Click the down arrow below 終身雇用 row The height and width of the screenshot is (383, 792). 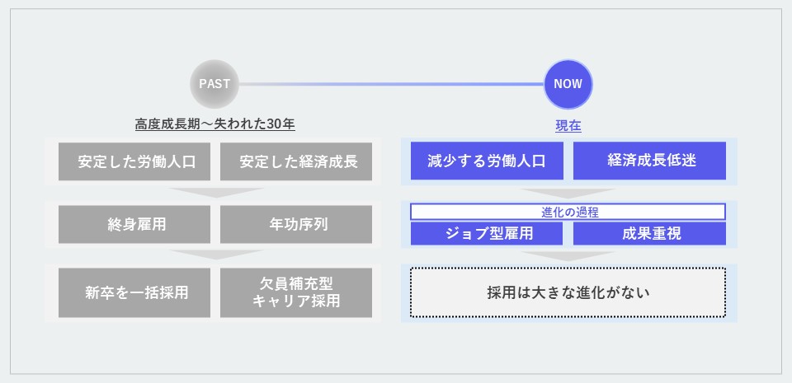(x=215, y=255)
